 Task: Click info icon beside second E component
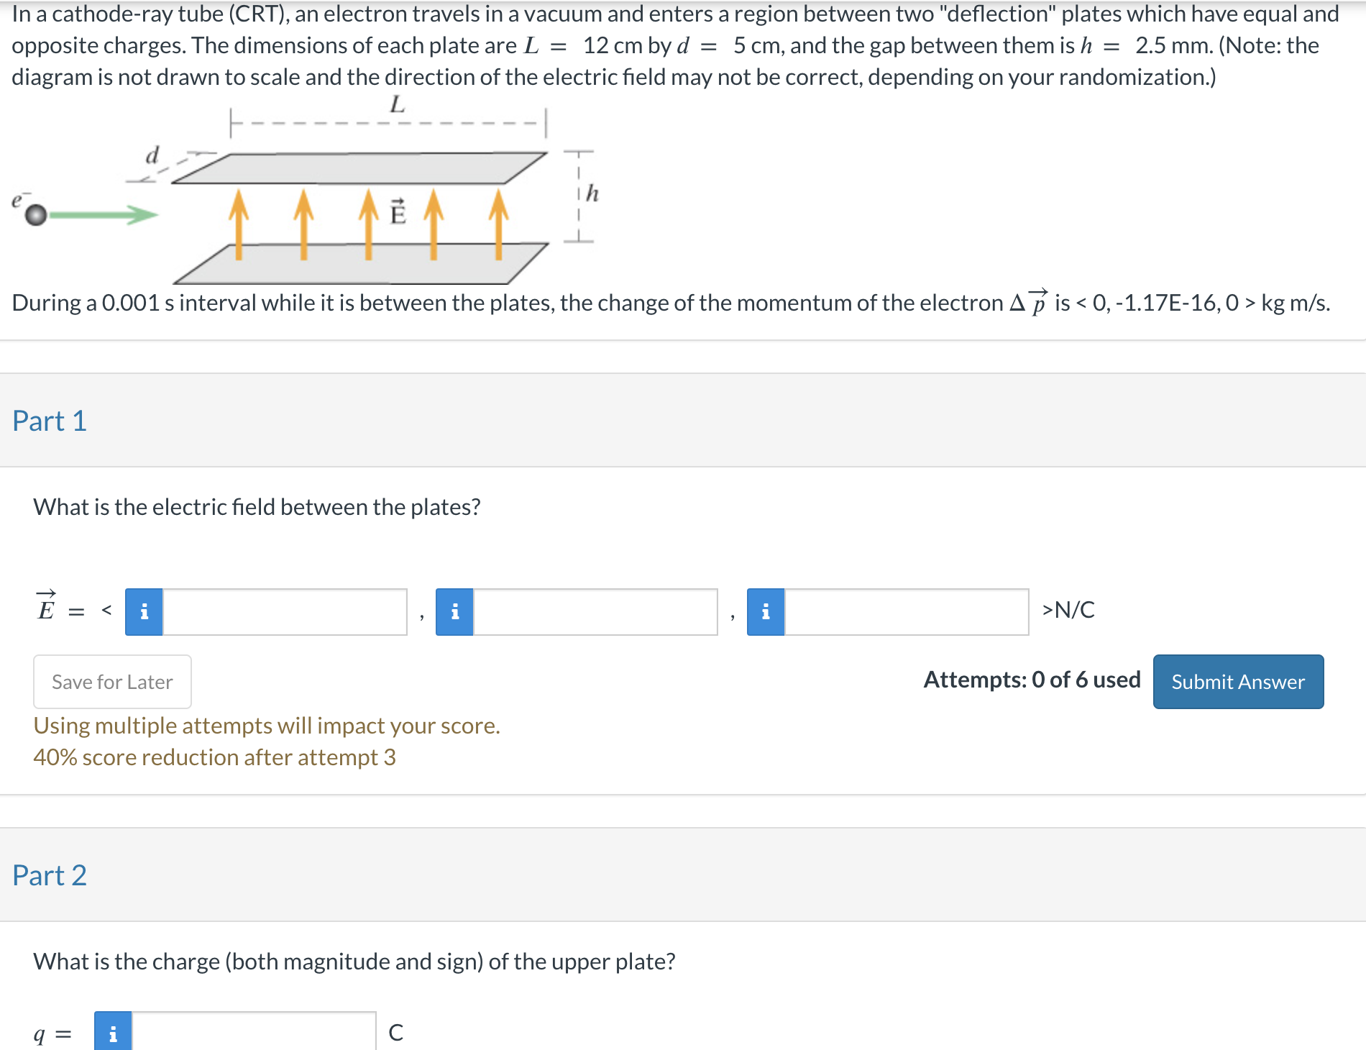point(454,612)
